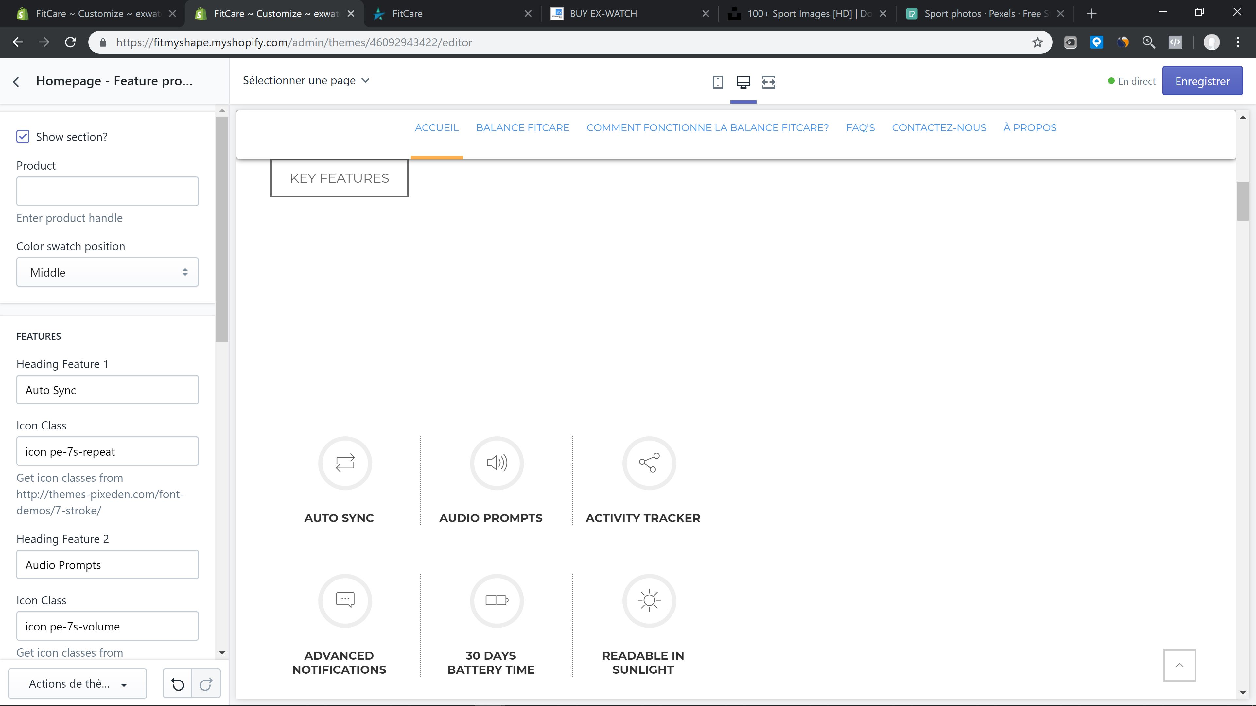Click Heading Feature 2 Audio Prompts field
The image size is (1256, 706).
point(107,565)
